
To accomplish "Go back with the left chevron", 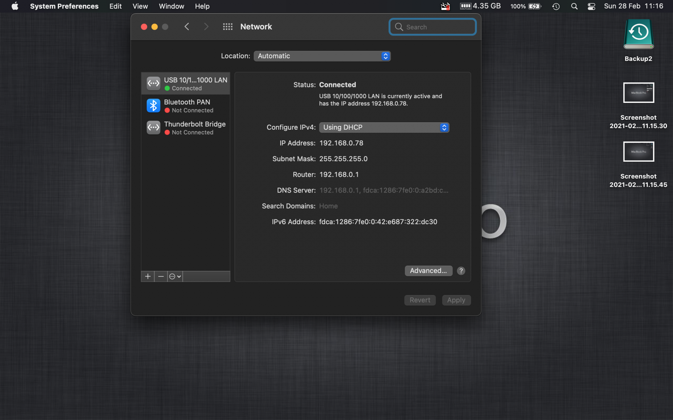I will (x=187, y=27).
